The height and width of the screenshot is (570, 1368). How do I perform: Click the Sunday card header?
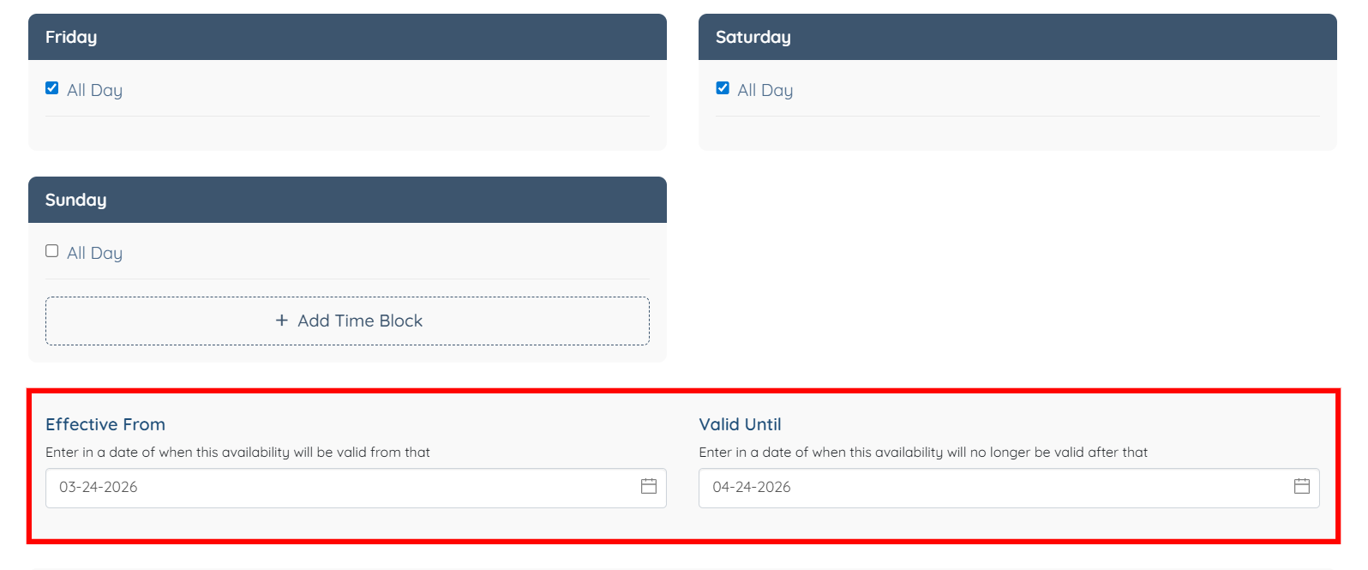(347, 200)
